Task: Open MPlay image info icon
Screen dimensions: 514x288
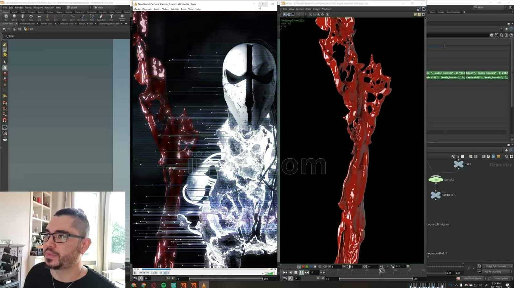Action: pyautogui.click(x=328, y=14)
